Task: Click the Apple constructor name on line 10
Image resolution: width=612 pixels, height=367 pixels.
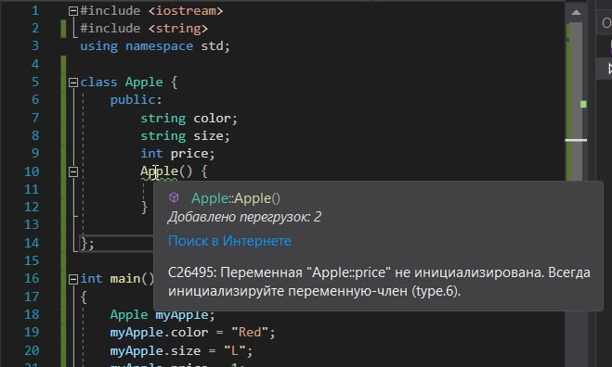Action: 159,171
